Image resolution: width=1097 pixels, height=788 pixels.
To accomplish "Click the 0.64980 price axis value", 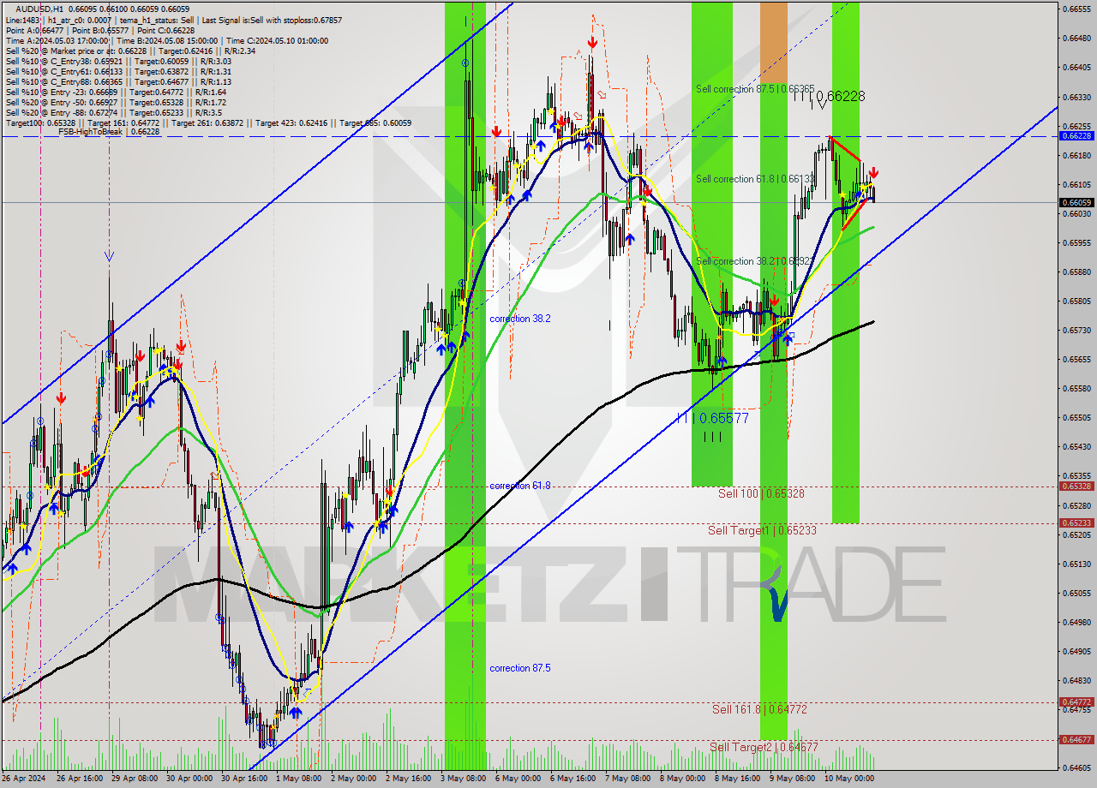I will [1076, 622].
